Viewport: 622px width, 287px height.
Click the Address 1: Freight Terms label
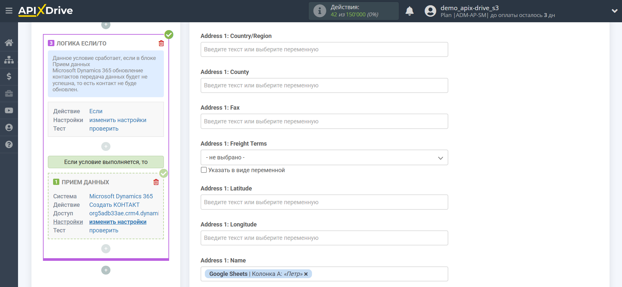coord(234,144)
